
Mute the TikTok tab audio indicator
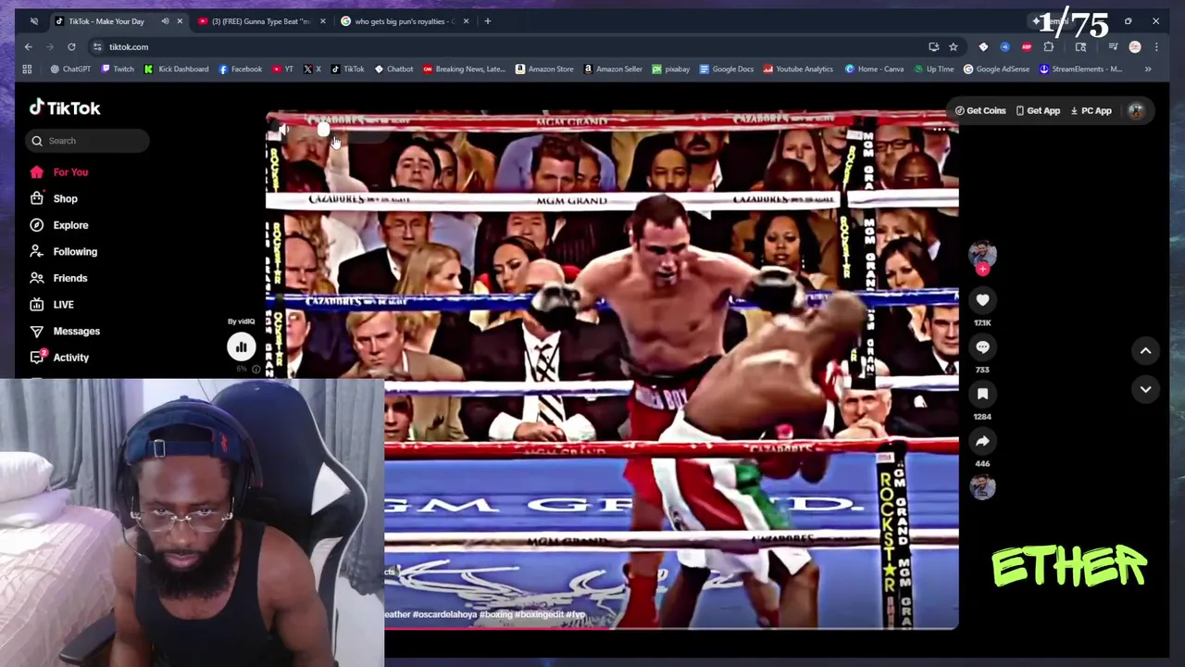pos(165,20)
